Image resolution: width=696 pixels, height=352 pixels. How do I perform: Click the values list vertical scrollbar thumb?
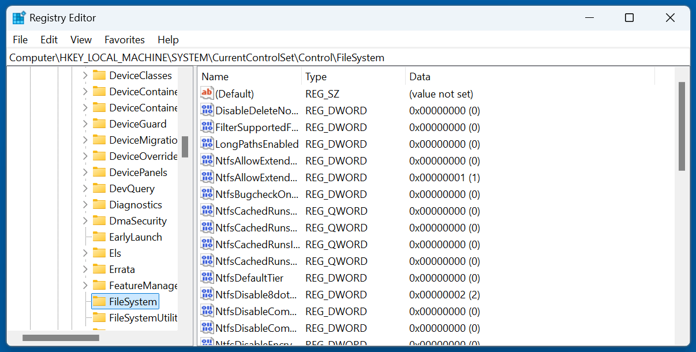[x=682, y=126]
